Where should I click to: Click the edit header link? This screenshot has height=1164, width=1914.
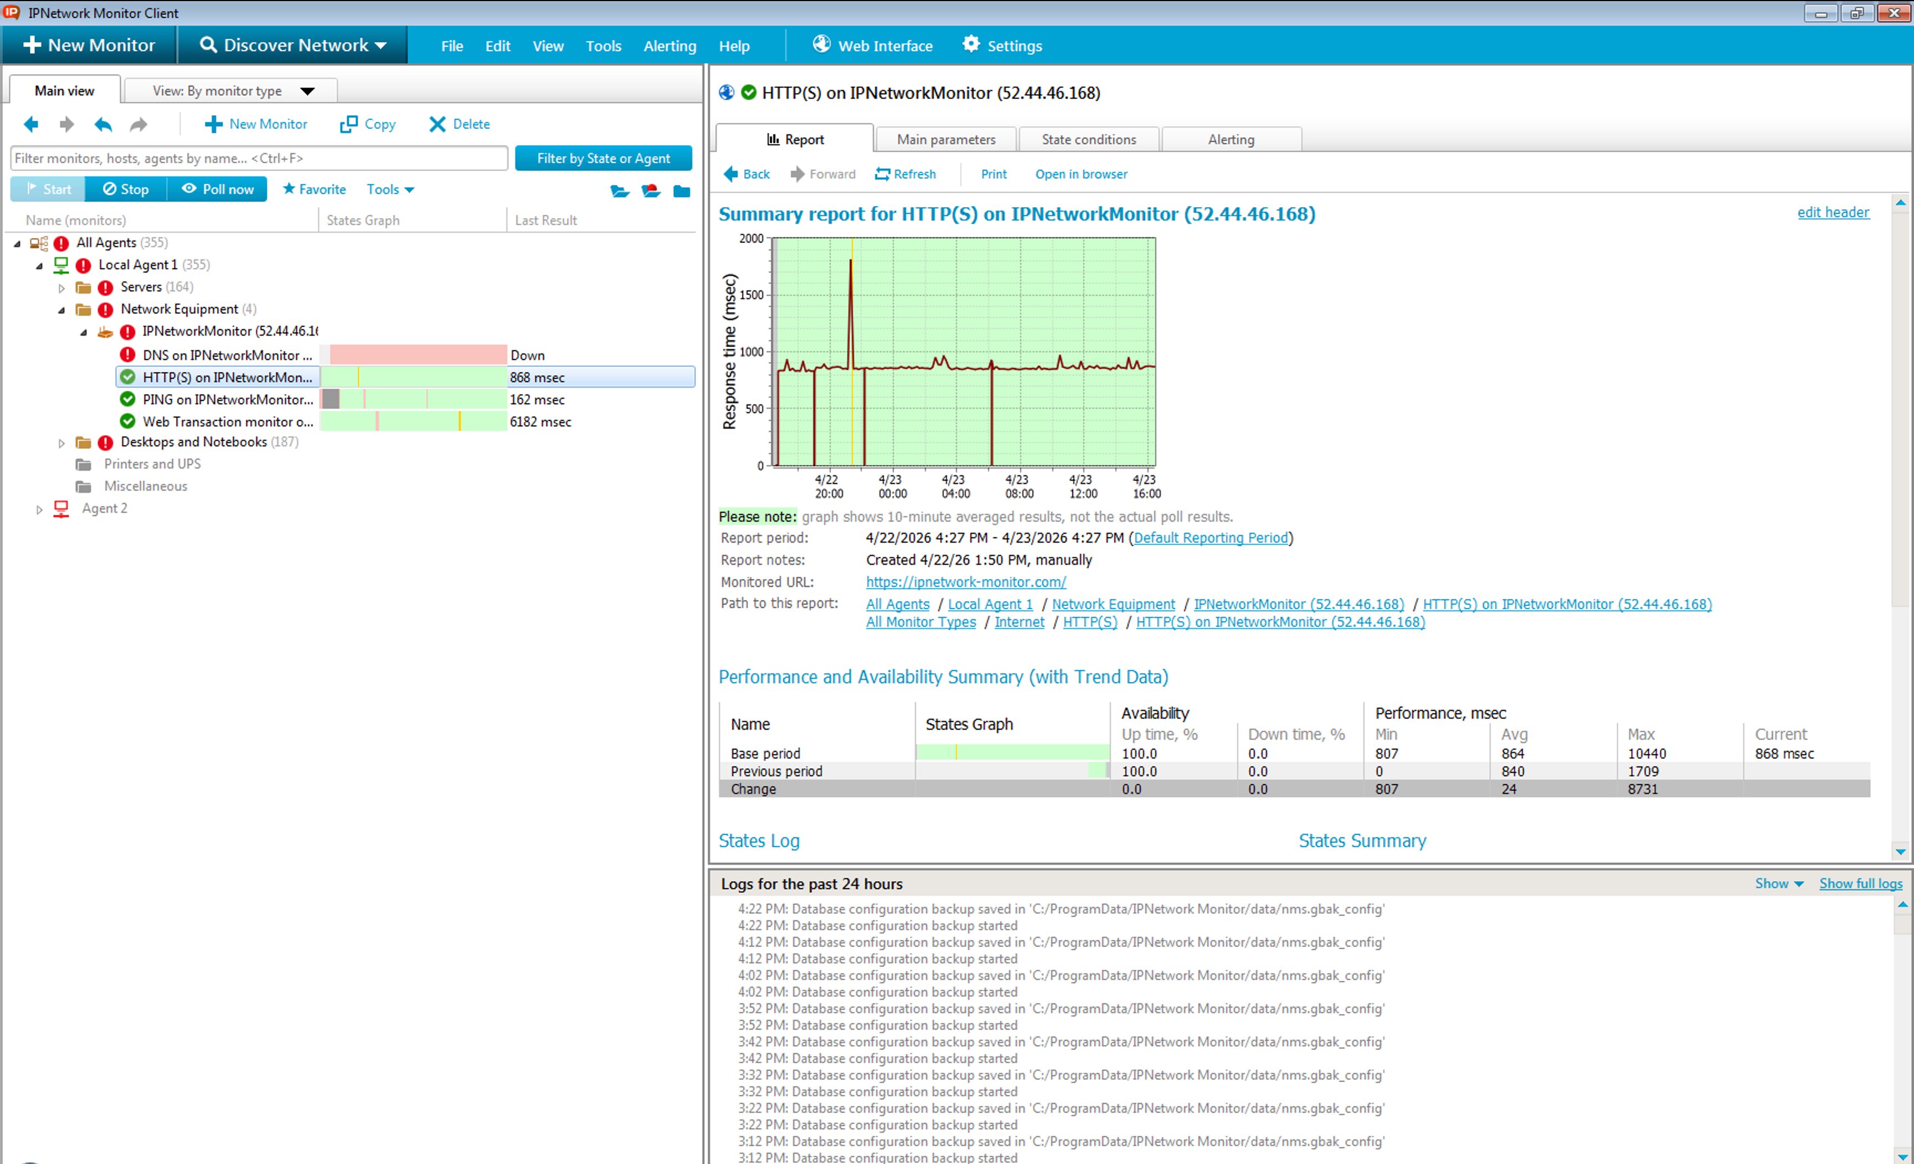[1833, 212]
